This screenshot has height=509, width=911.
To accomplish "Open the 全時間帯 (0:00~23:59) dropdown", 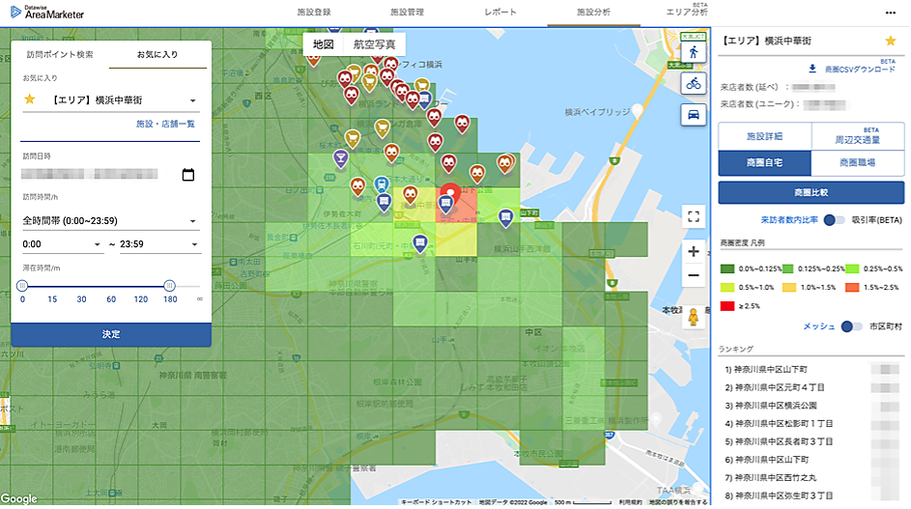I will click(x=193, y=221).
